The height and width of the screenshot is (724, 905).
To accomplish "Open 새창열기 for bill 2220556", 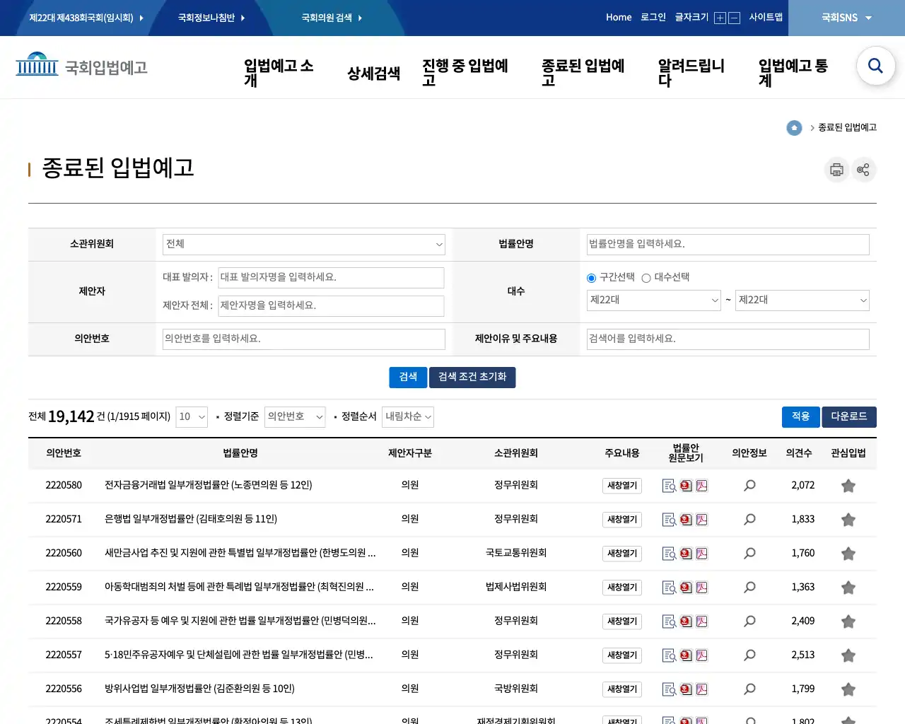I will point(622,689).
